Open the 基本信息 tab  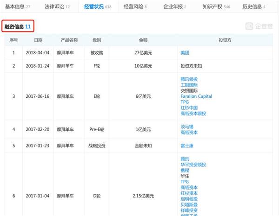(x=18, y=7)
